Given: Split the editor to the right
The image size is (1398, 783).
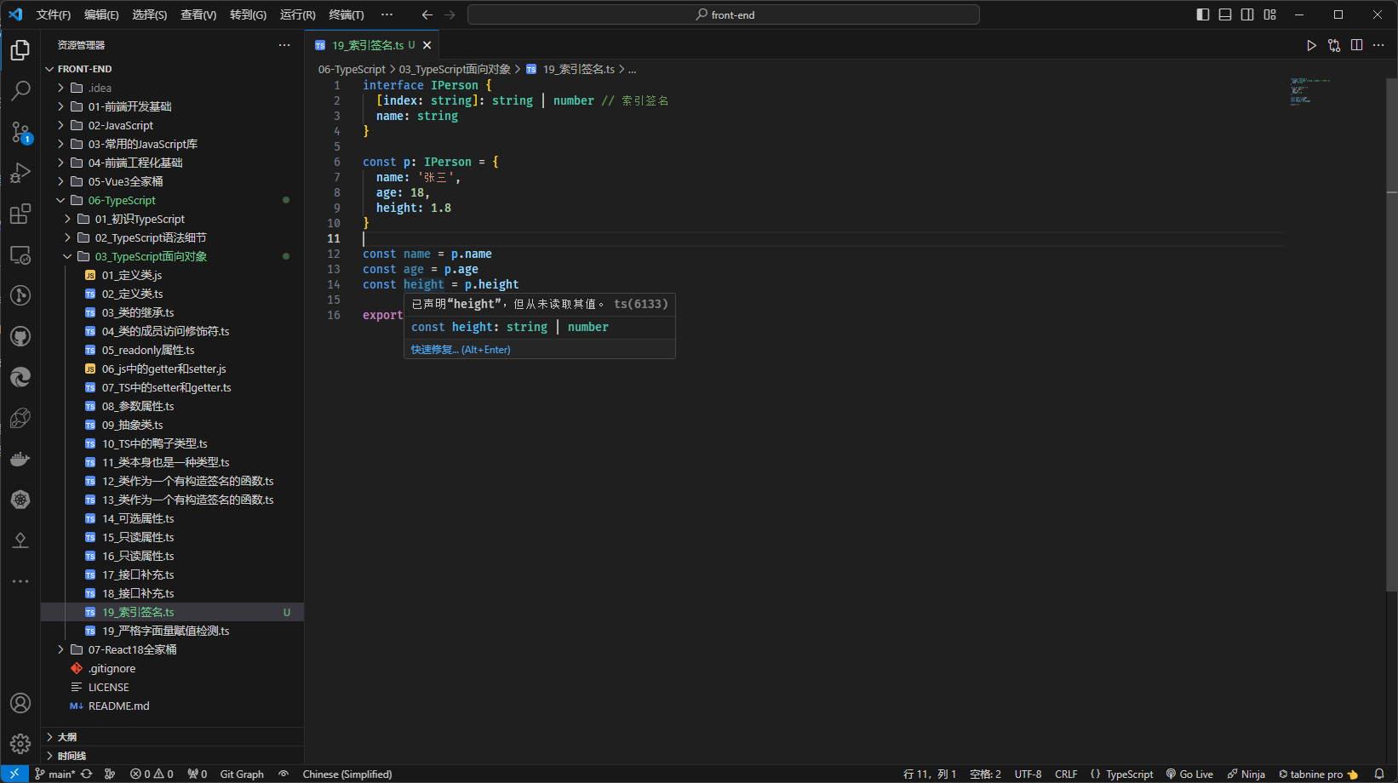Looking at the screenshot, I should tap(1356, 45).
